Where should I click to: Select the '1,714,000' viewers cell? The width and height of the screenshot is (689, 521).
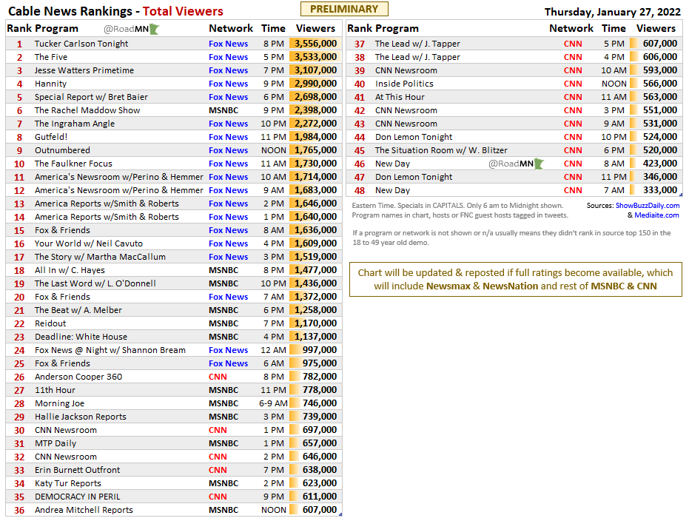[315, 177]
